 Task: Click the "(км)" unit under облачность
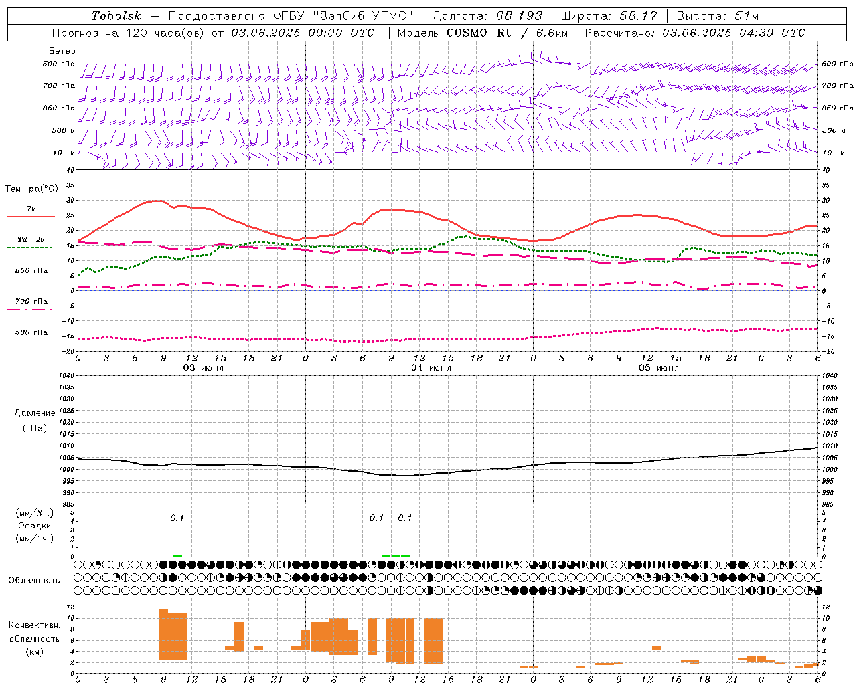click(35, 652)
